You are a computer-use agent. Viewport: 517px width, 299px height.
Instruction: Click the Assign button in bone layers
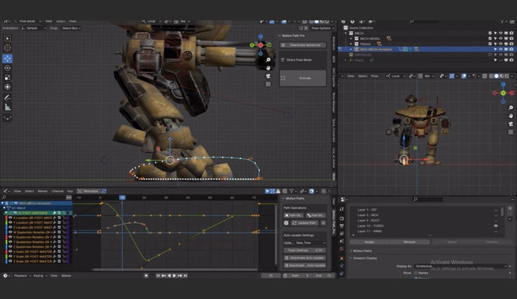click(x=369, y=242)
